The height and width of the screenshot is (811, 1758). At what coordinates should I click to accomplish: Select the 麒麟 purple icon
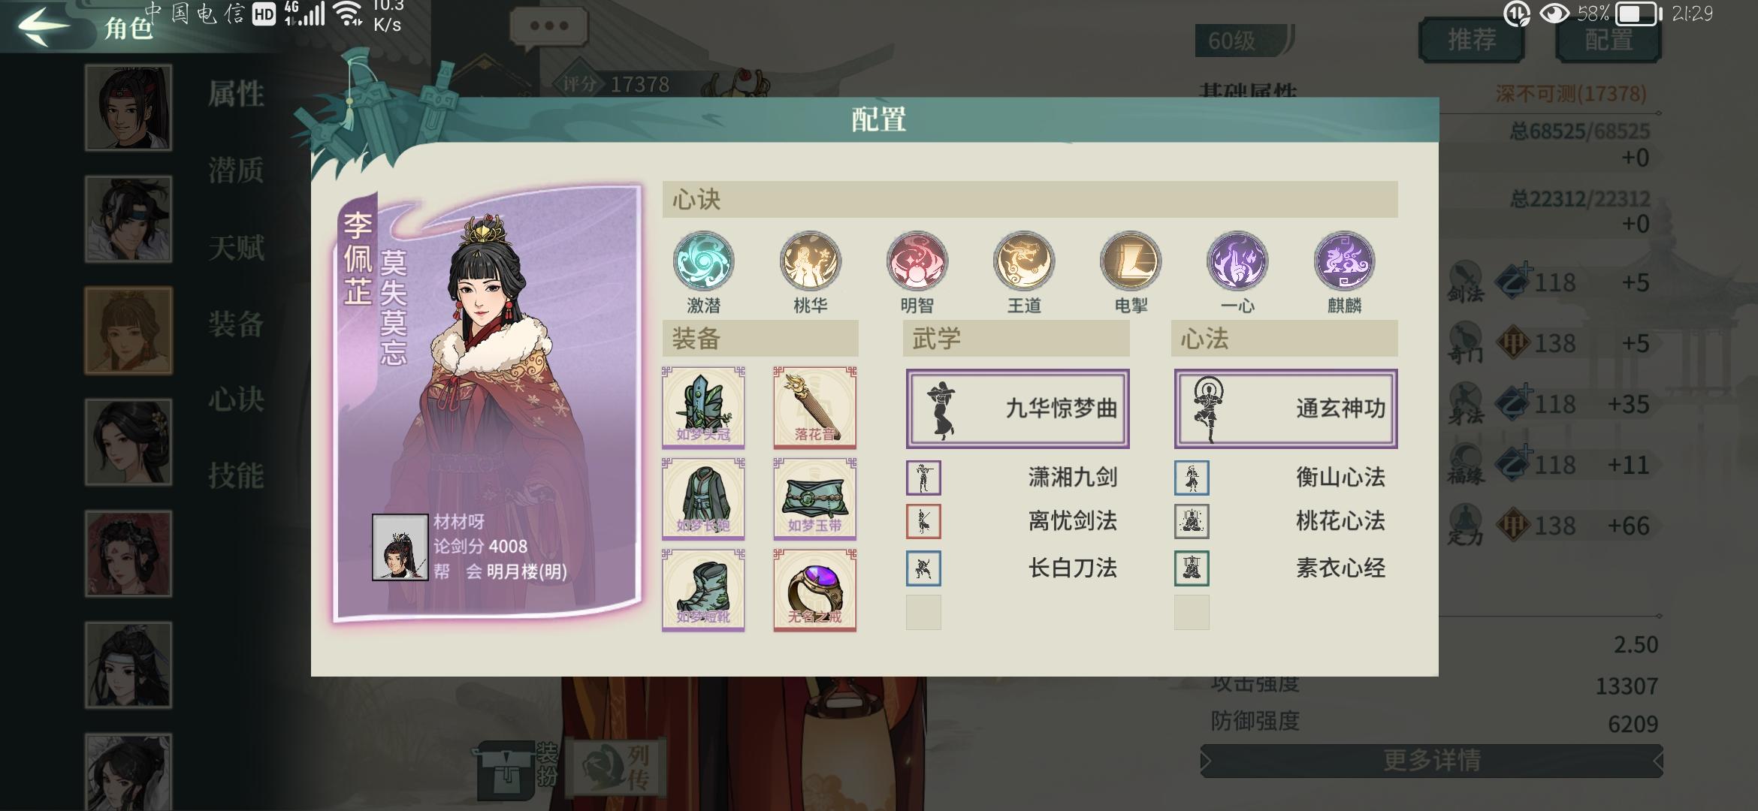[x=1344, y=261]
